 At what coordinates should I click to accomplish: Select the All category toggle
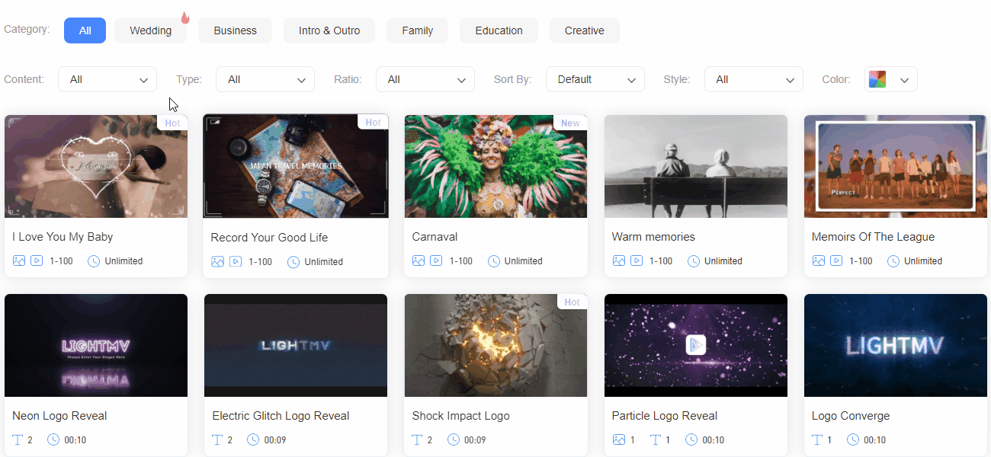click(x=85, y=30)
